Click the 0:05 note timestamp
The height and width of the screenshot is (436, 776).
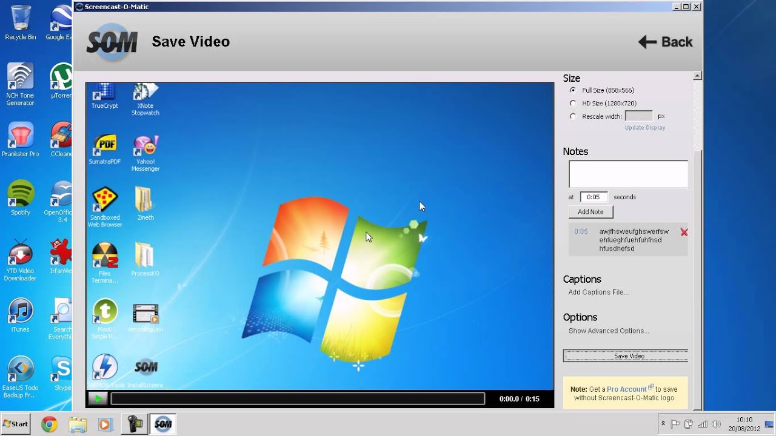[x=581, y=231]
